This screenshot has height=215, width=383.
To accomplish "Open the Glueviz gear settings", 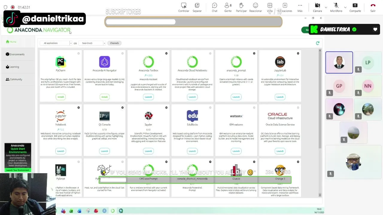I will pos(254,162).
